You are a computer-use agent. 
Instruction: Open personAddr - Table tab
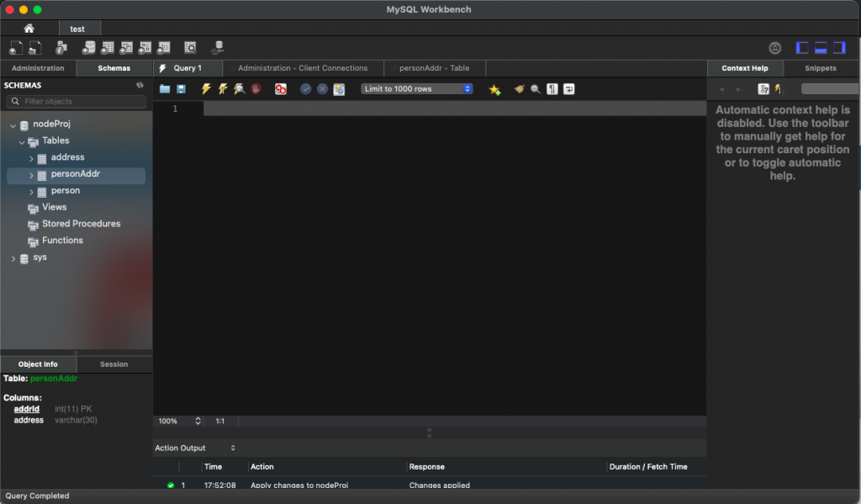434,68
